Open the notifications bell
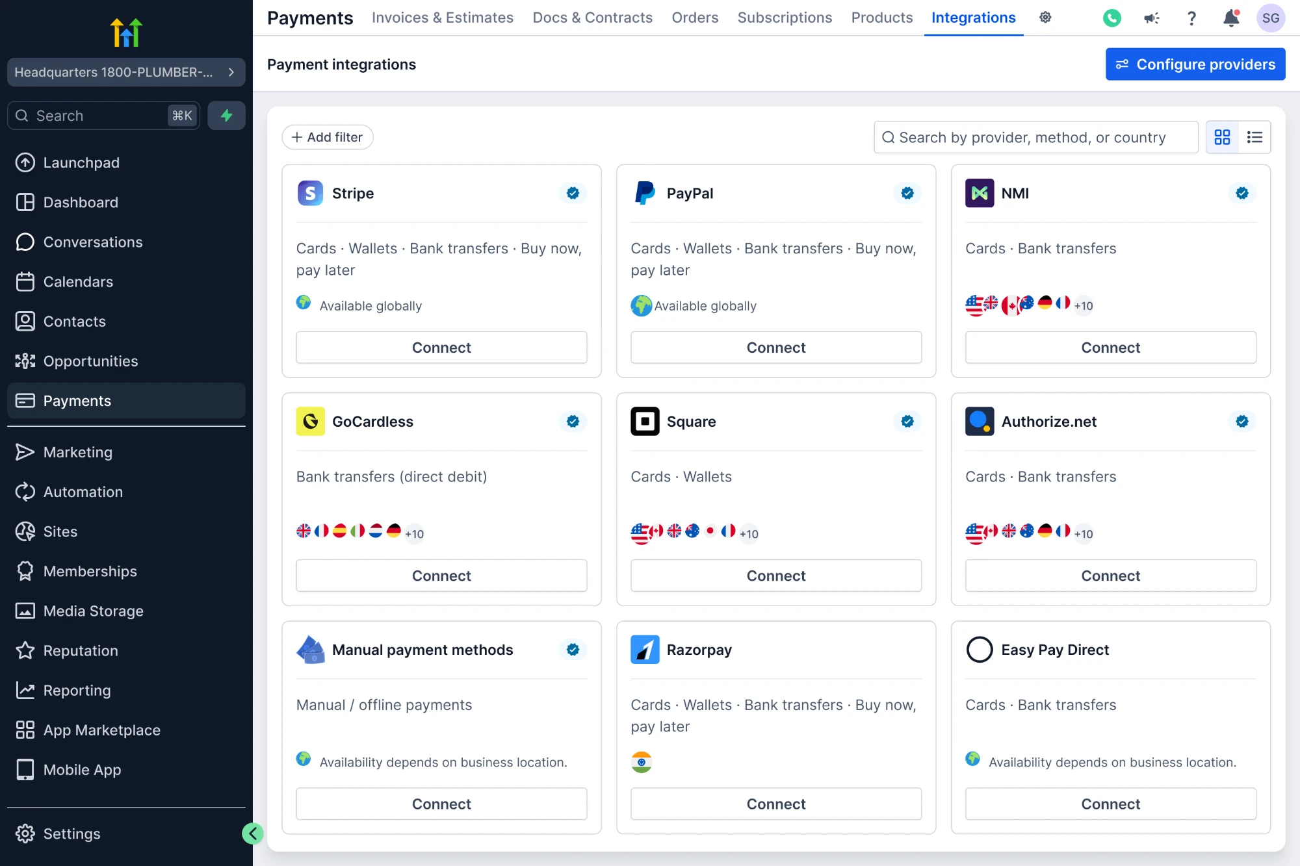Screen dimensions: 1300x866 (1231, 18)
